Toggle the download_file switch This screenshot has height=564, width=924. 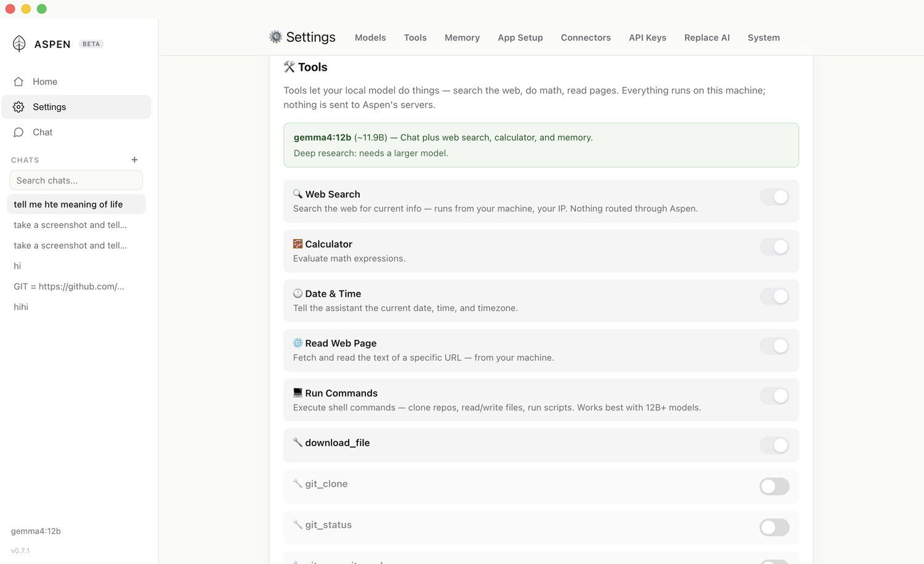(774, 445)
